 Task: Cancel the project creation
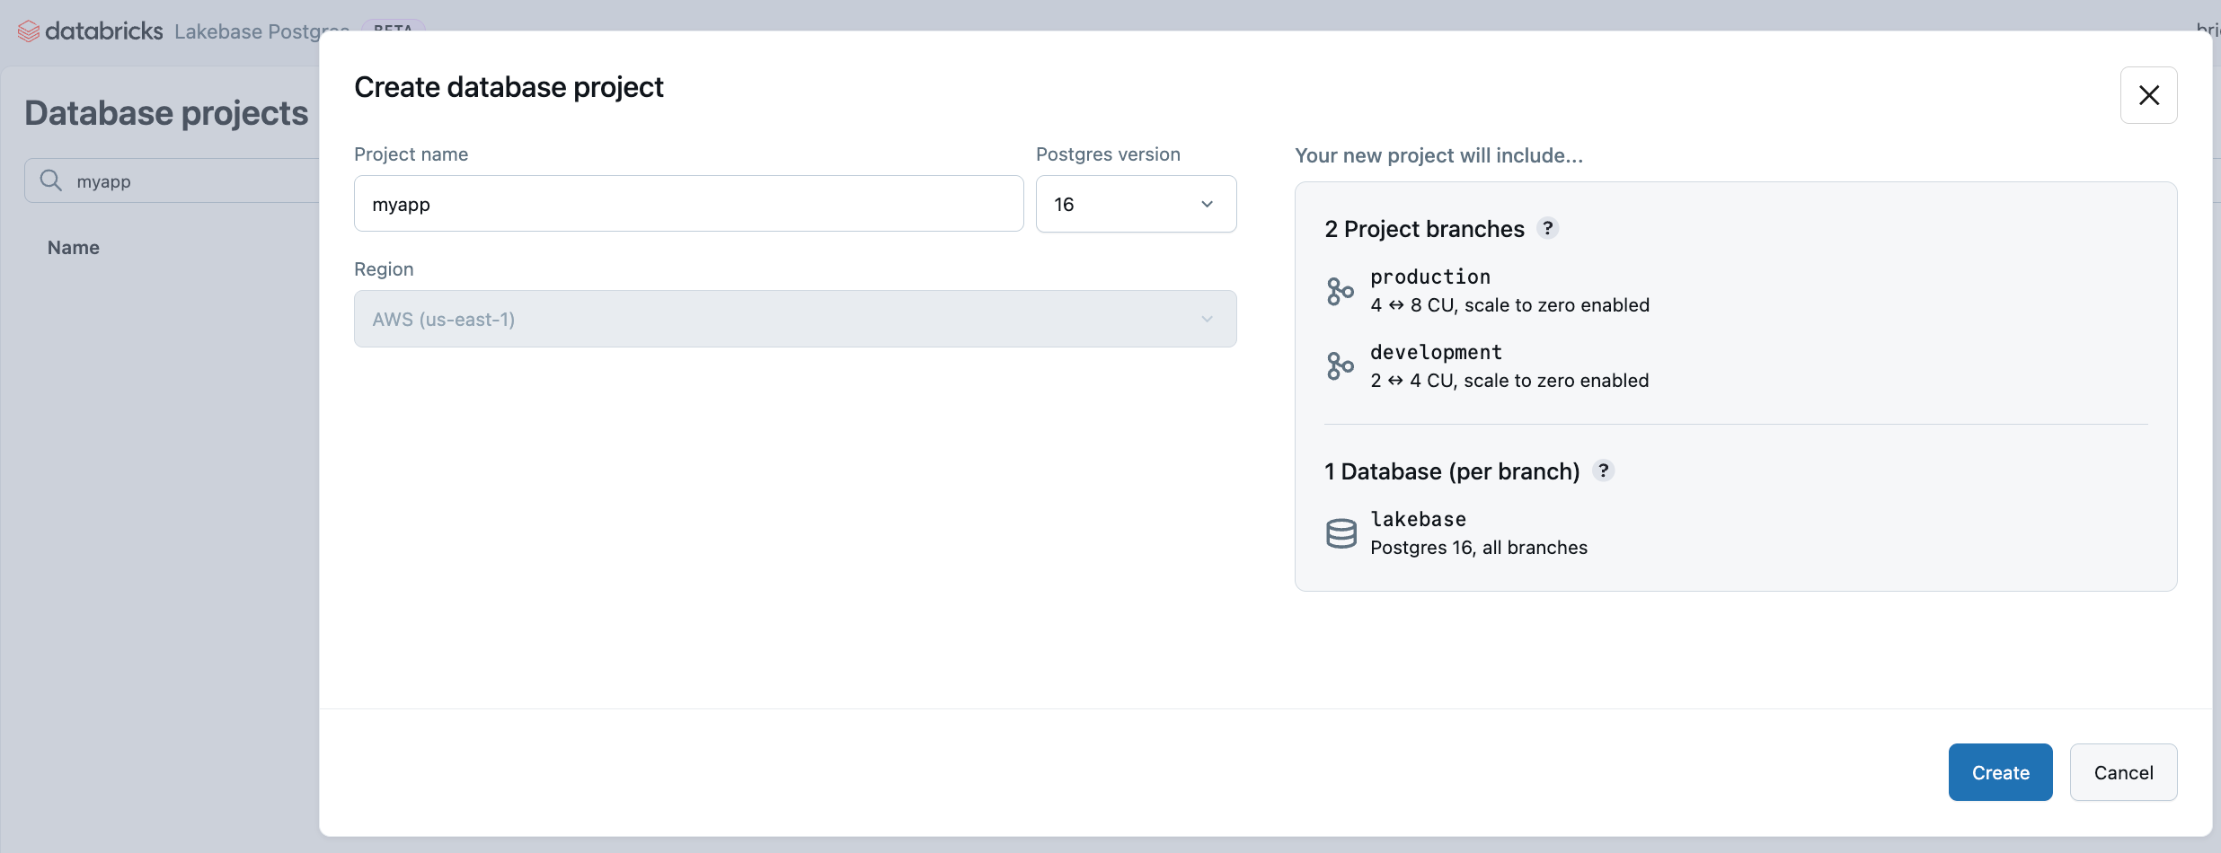[2123, 772]
